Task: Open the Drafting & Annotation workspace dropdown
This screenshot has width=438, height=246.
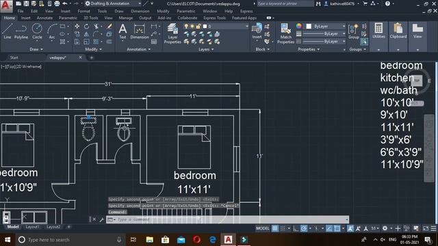Action: click(113, 3)
